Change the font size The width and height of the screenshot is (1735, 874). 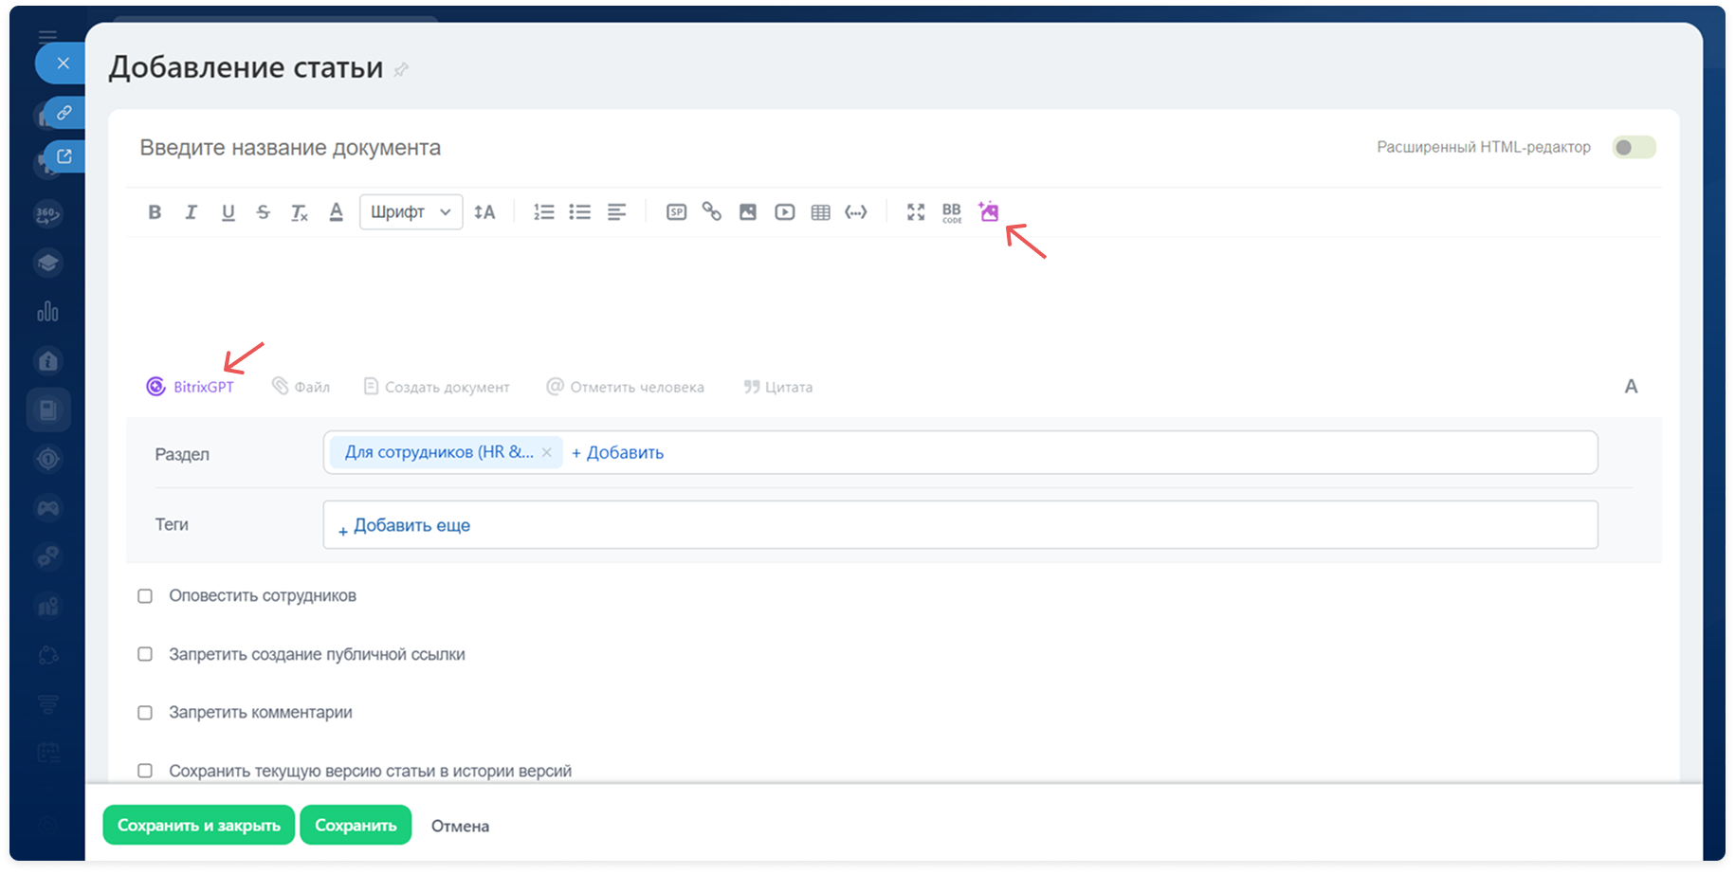[x=484, y=212]
